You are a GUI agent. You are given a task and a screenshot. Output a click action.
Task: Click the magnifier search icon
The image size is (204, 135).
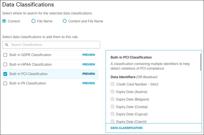click(7, 45)
